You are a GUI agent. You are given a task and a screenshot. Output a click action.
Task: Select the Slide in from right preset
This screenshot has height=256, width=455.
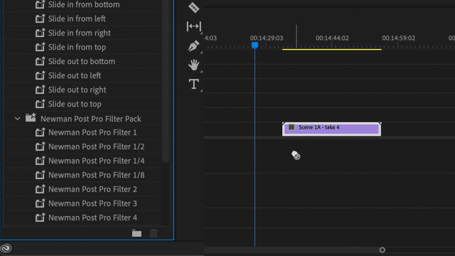click(79, 33)
